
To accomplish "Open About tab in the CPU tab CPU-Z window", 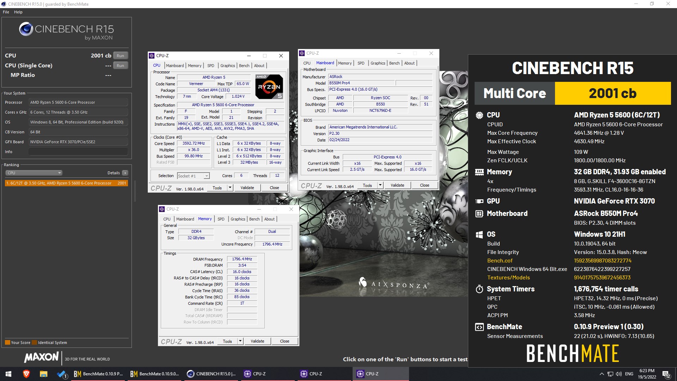I will point(259,66).
